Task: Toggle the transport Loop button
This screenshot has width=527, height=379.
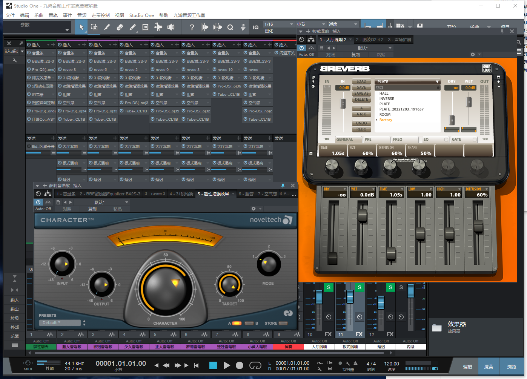Action: click(255, 365)
